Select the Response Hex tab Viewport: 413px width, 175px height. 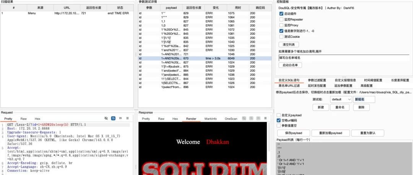175,119
